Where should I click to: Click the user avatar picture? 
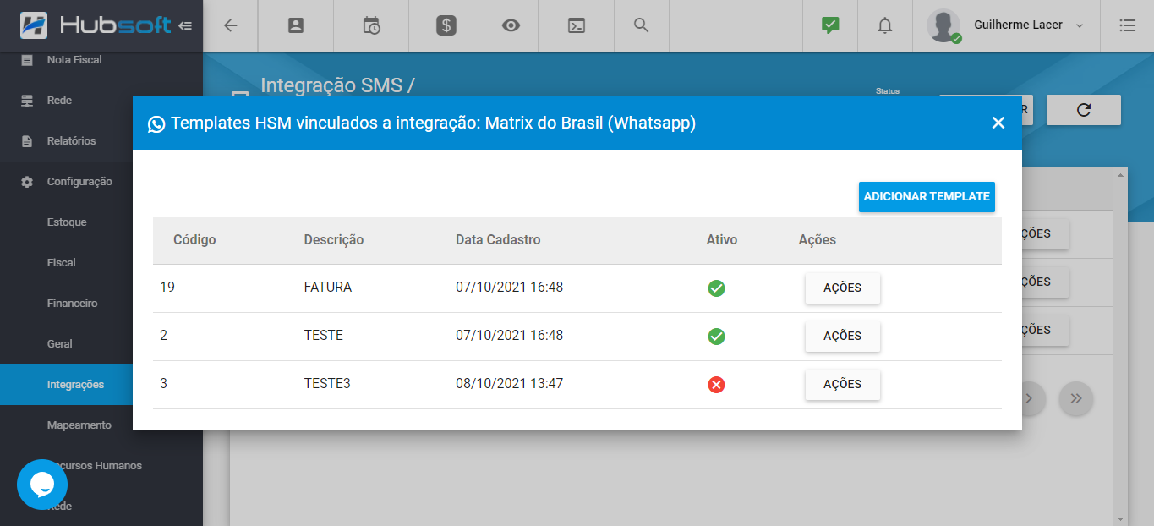click(x=943, y=25)
